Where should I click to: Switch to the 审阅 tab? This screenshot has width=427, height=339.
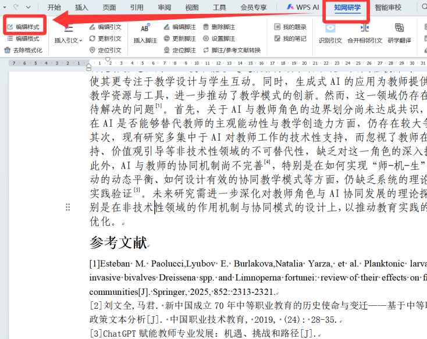[x=164, y=8]
